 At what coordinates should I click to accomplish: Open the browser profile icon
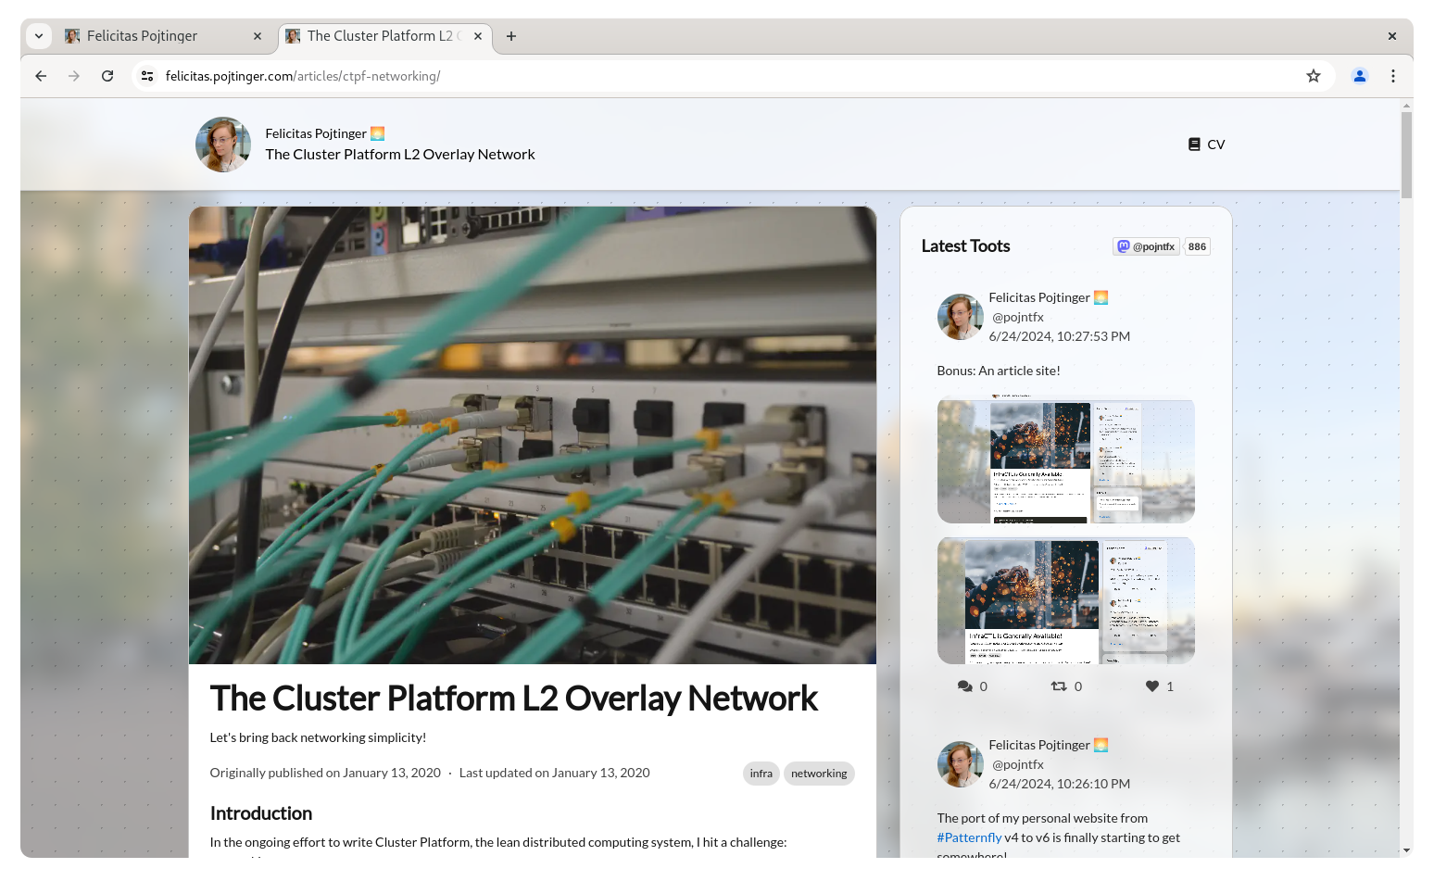(1360, 76)
